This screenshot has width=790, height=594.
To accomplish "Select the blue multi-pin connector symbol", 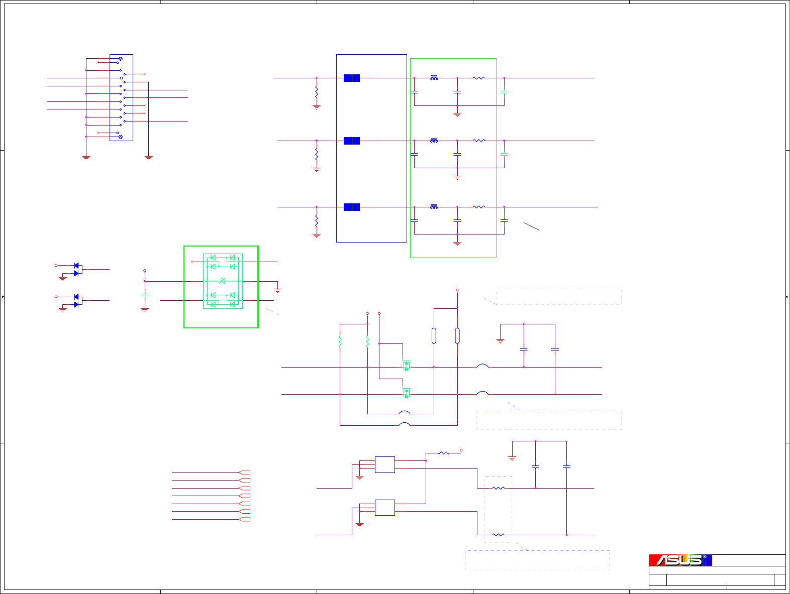I will 121,97.
